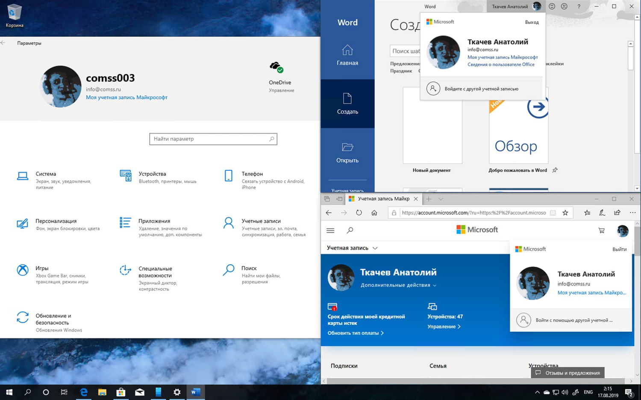This screenshot has height=400, width=641.
Task: Open Task View on the taskbar
Action: (64, 392)
